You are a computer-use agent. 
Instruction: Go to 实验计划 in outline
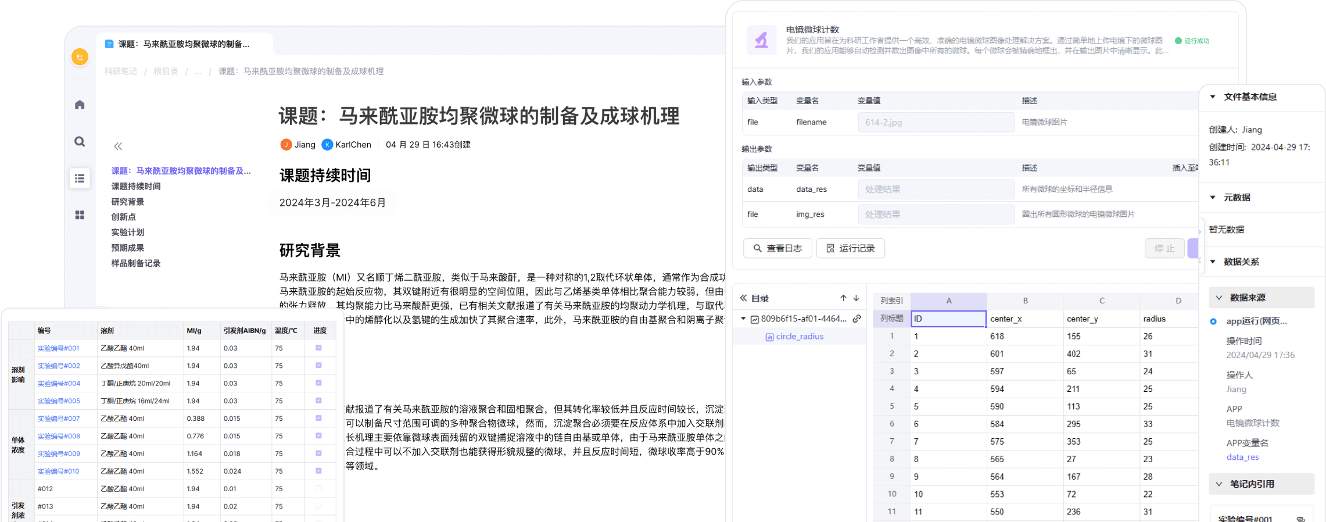pyautogui.click(x=128, y=233)
